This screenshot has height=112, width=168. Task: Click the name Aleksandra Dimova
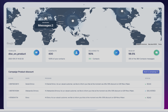[32, 91]
